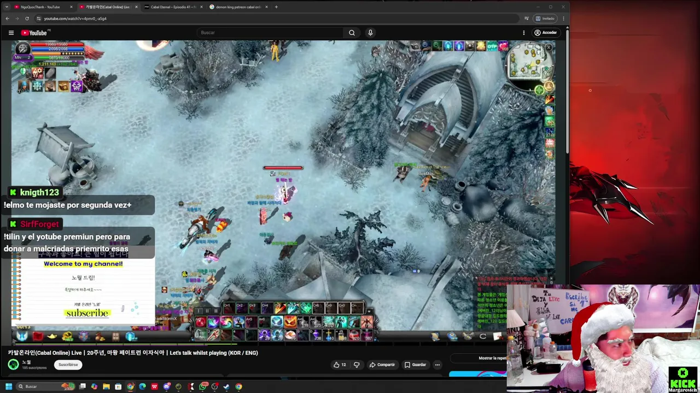Close the Cabal Eternal Episodio 41 tab
The height and width of the screenshot is (393, 700).
[x=201, y=7]
